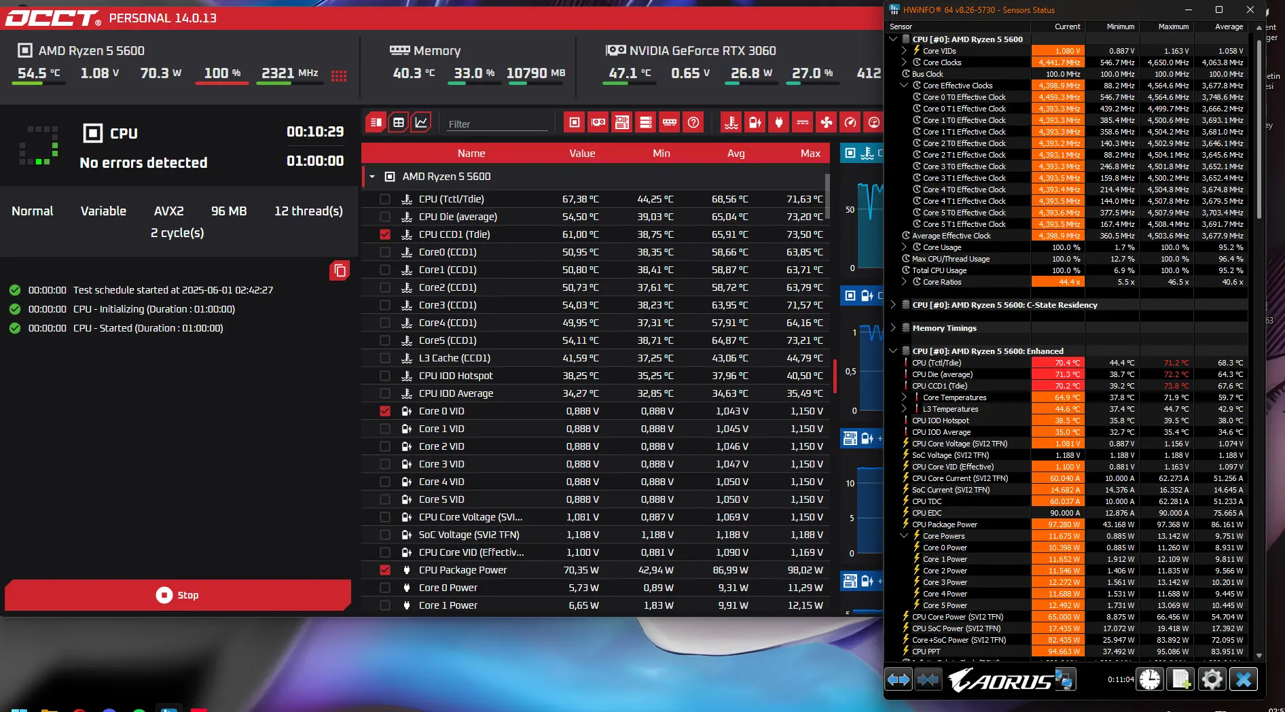1285x712 pixels.
Task: Collapse Core Powers group in HWiNFO
Action: tap(904, 536)
